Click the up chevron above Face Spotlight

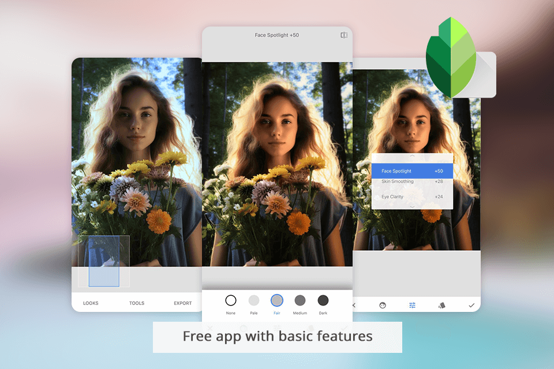pyautogui.click(x=412, y=156)
